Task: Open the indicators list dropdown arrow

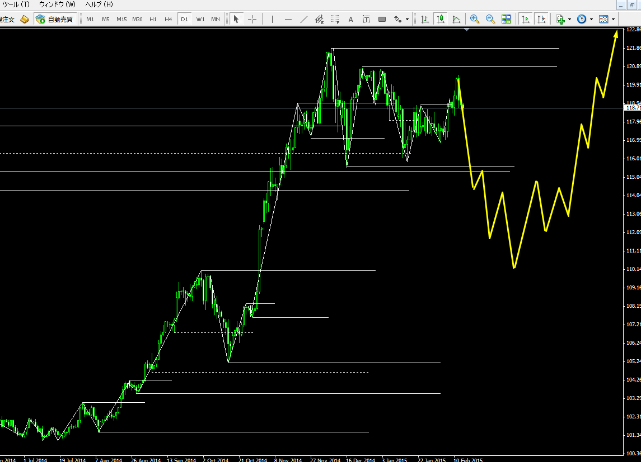Action: pyautogui.click(x=569, y=19)
